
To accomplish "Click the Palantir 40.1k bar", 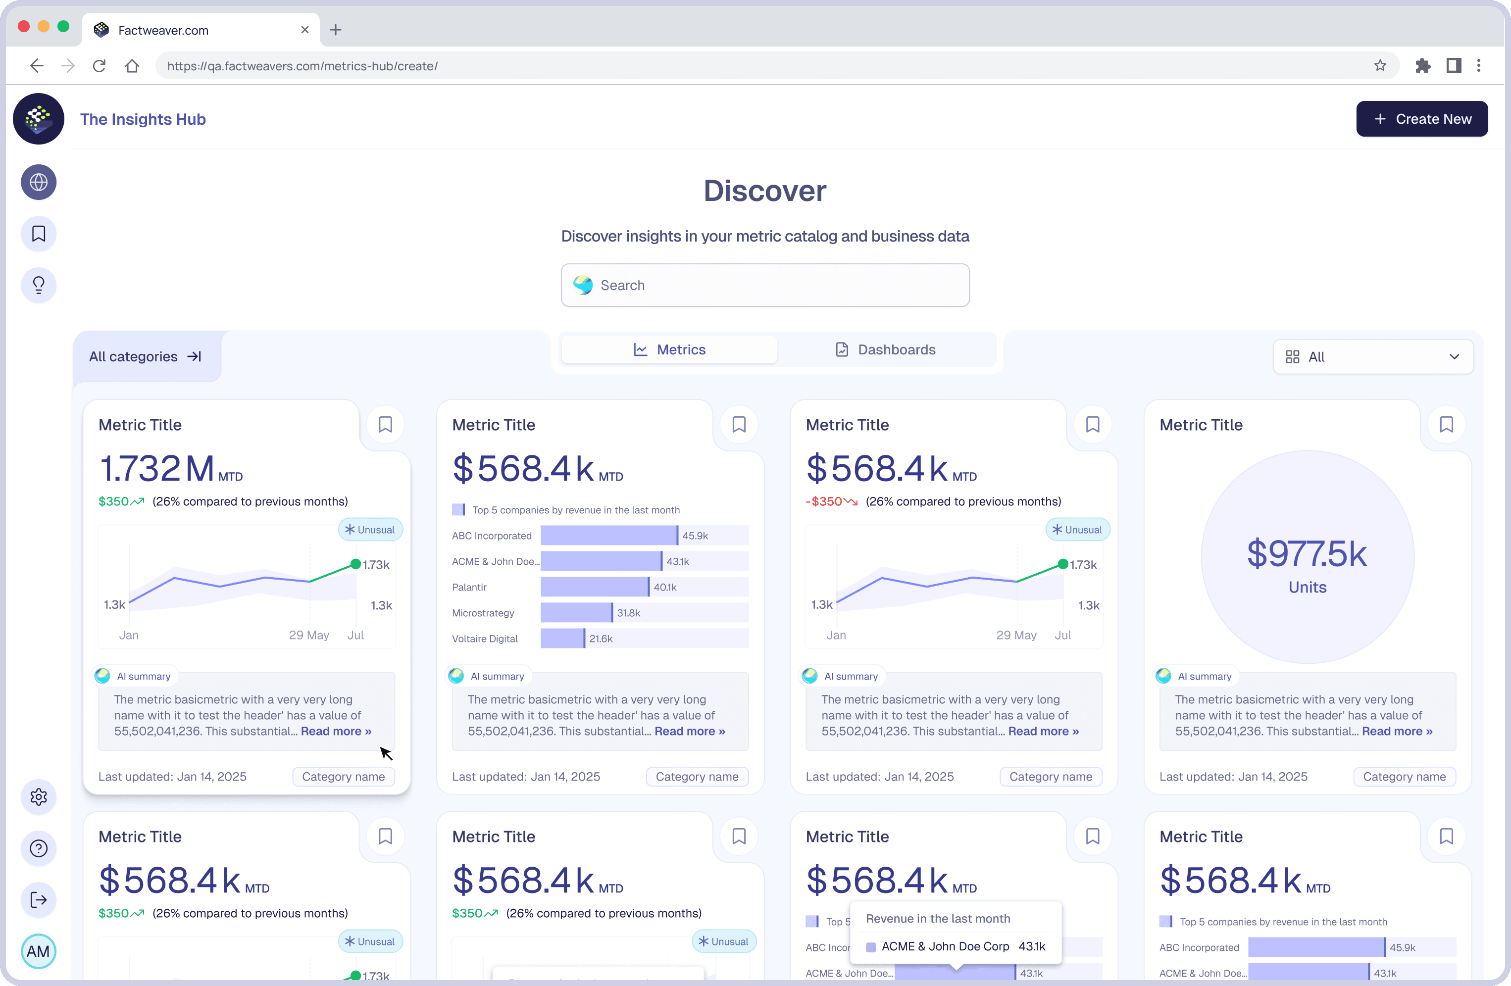I will click(595, 587).
